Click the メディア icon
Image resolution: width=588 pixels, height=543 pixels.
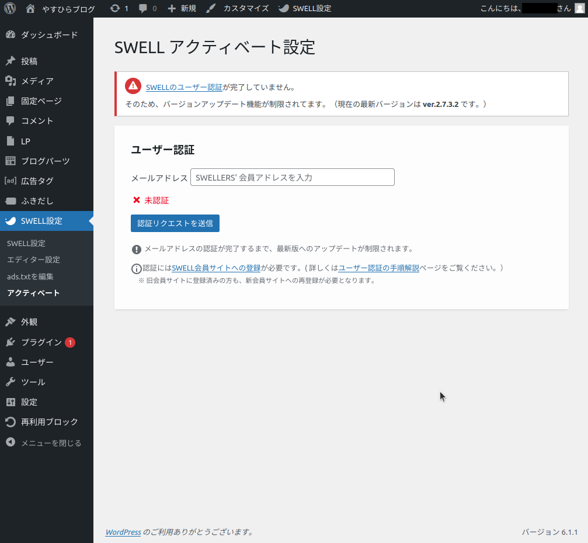pyautogui.click(x=11, y=81)
